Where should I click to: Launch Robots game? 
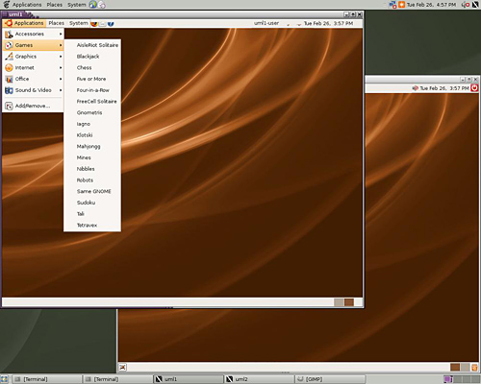point(92,180)
